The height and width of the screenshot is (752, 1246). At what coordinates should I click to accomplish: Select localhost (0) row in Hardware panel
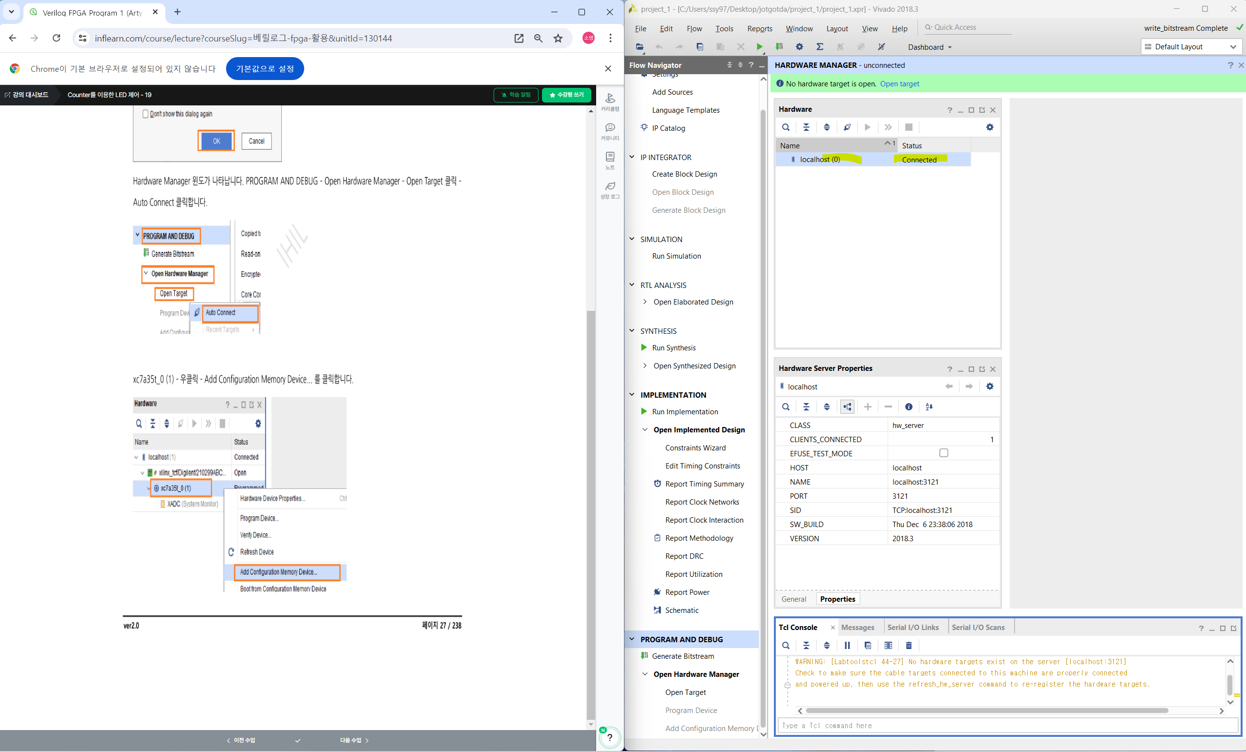(873, 160)
